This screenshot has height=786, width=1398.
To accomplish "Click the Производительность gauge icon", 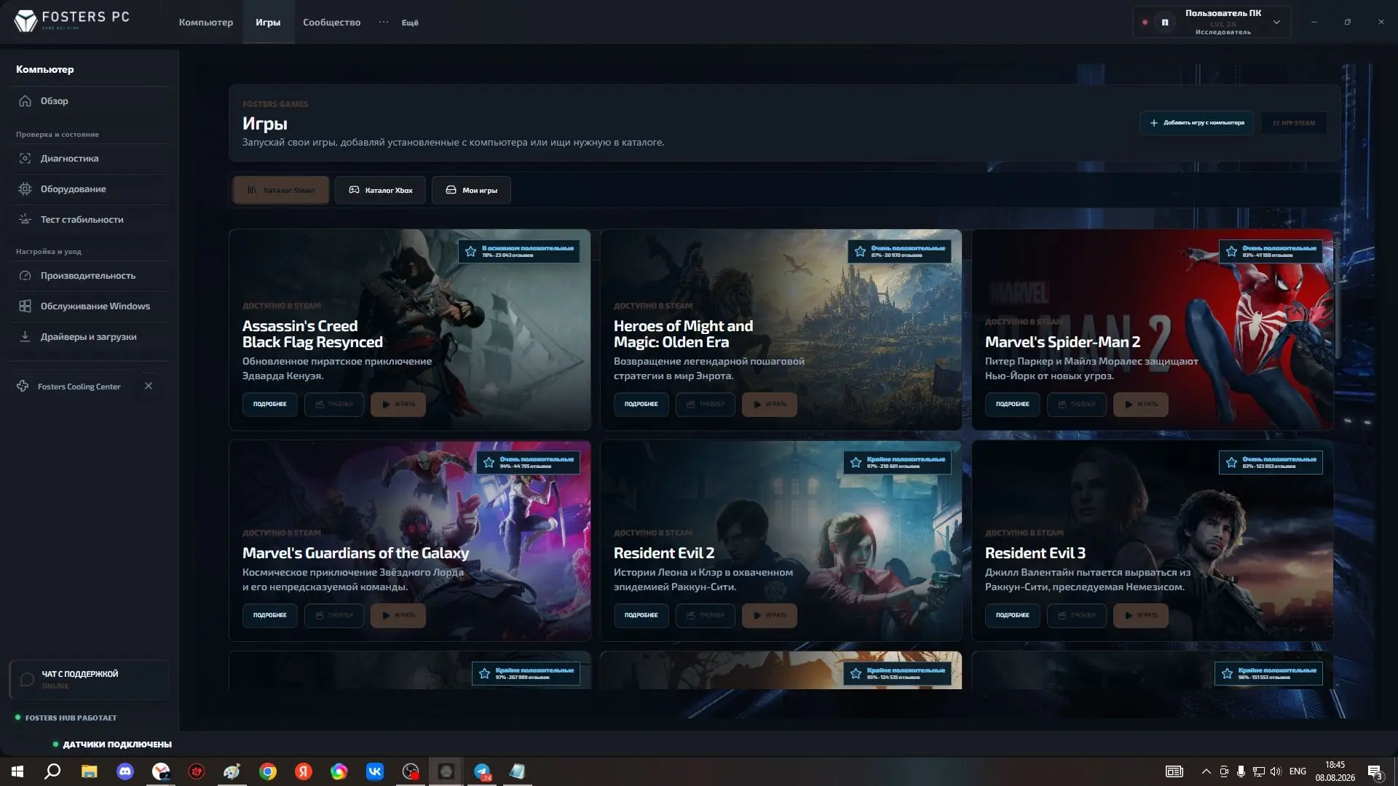I will (x=25, y=276).
